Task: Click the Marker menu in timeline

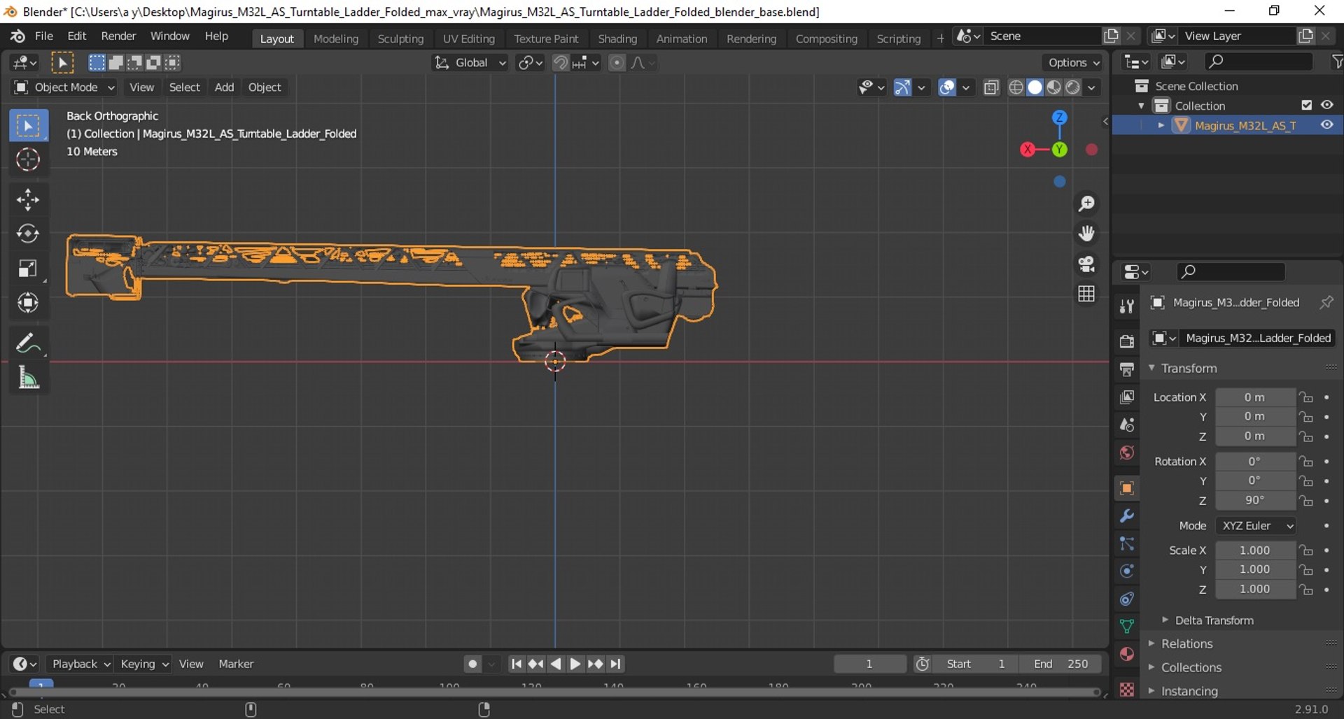Action: (236, 664)
